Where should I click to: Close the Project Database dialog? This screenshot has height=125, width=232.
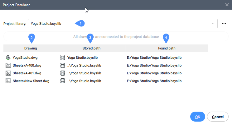pos(227,5)
